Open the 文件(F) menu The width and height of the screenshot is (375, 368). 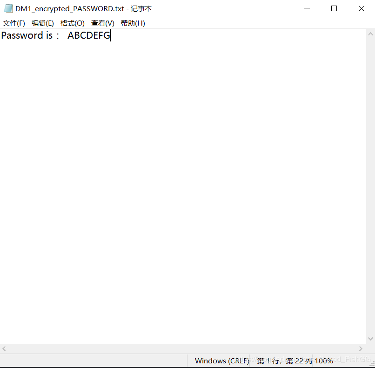(x=13, y=23)
